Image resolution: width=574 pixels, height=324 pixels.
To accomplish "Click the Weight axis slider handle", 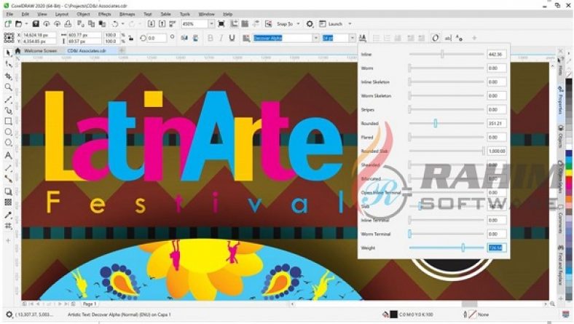I will coord(463,248).
